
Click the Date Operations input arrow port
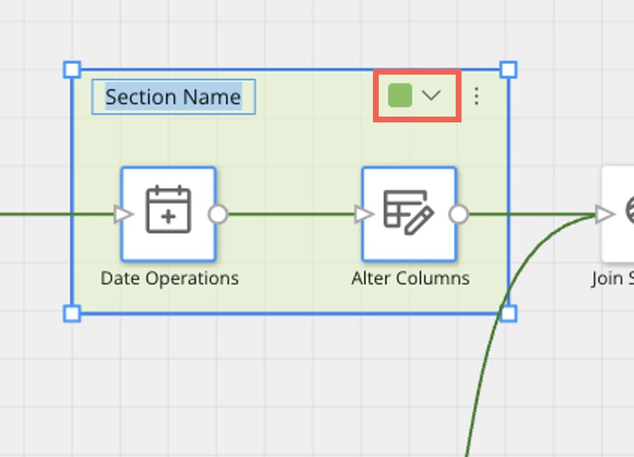pyautogui.click(x=123, y=215)
